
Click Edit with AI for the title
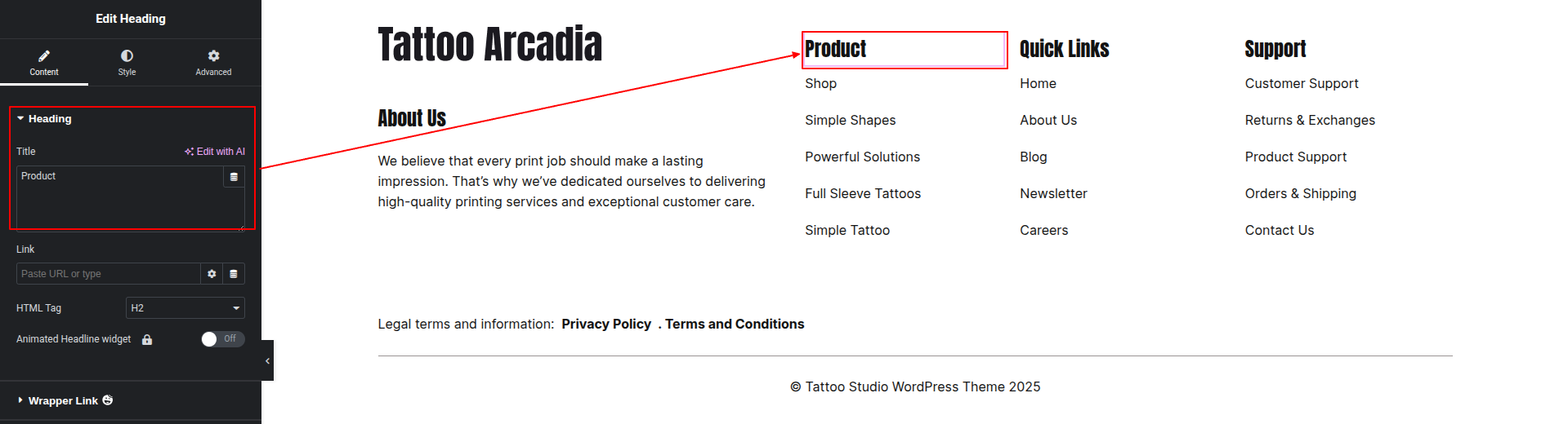[x=215, y=152]
